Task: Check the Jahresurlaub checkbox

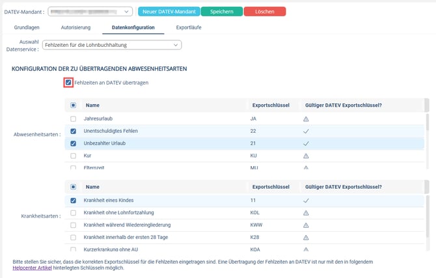Action: [x=73, y=119]
